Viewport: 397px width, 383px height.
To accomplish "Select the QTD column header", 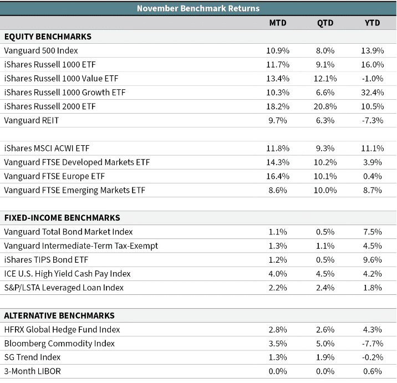I will (325, 23).
